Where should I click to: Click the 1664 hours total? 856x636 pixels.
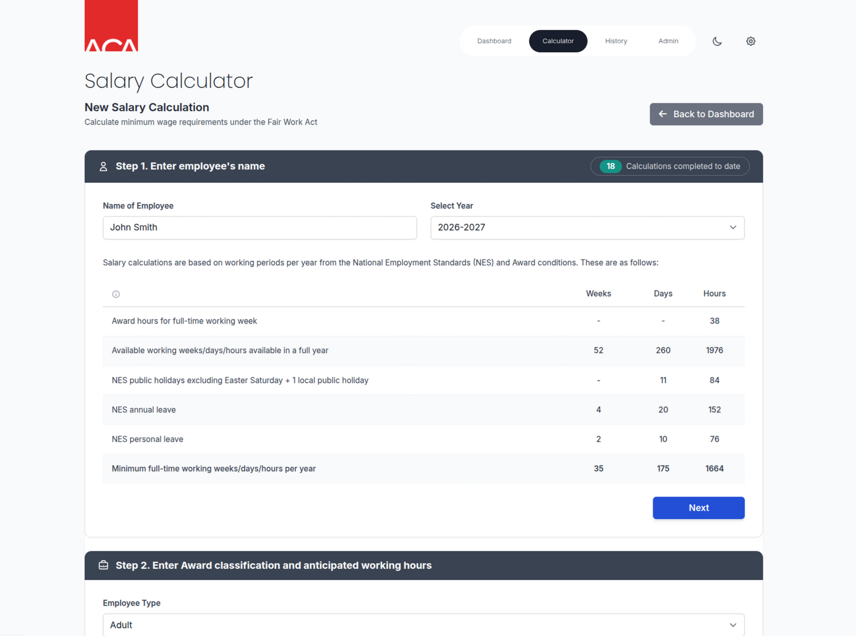(x=714, y=469)
